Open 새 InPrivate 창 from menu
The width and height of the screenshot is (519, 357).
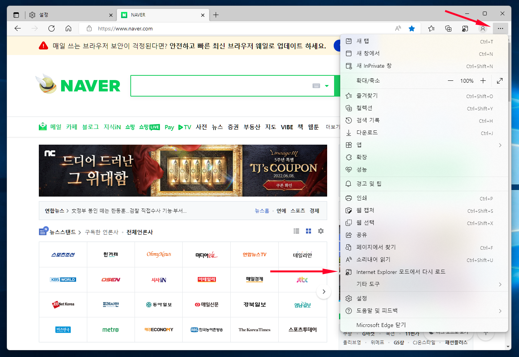click(424, 66)
